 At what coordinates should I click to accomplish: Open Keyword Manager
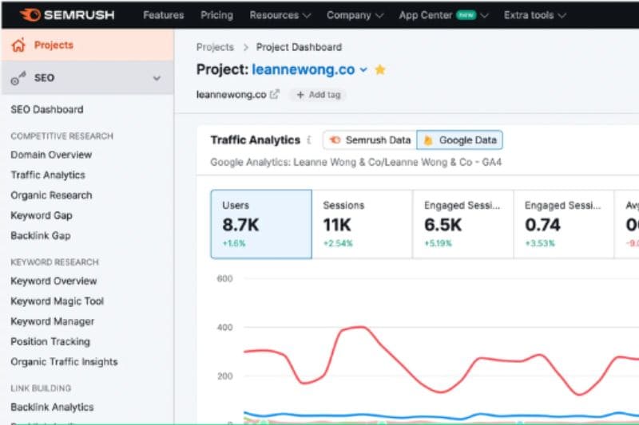(52, 321)
